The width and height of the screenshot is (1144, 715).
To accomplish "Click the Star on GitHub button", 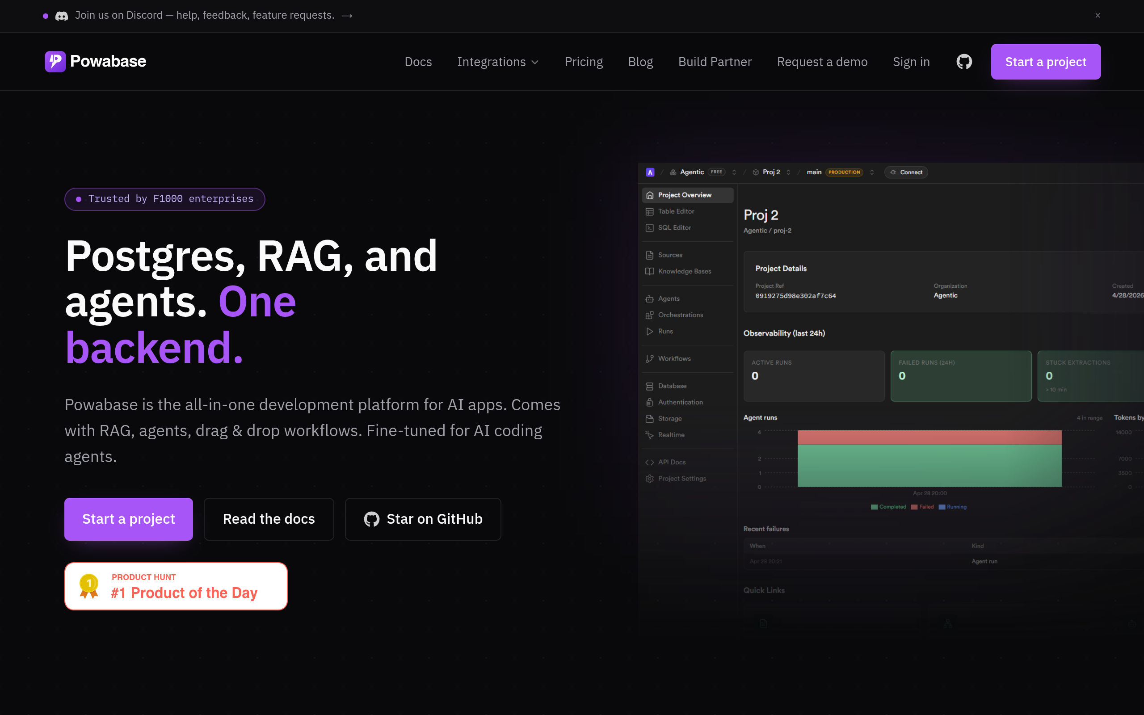I will coord(423,519).
